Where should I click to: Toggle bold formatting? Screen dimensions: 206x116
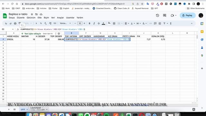[x=89, y=24]
